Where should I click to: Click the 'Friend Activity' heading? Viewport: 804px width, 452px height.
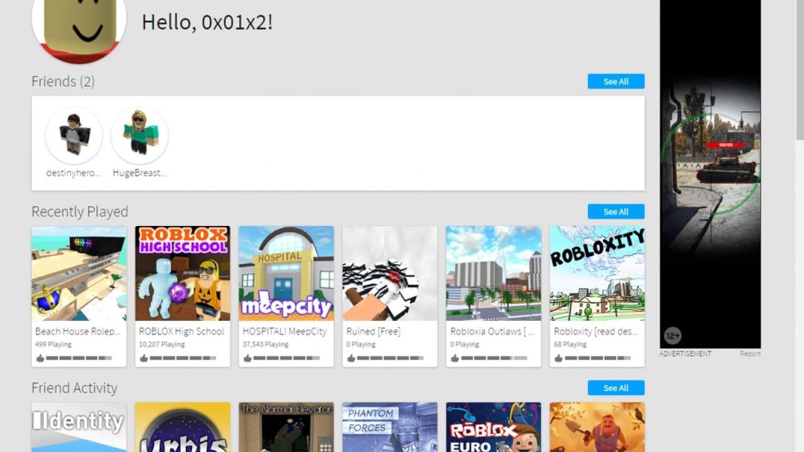[74, 388]
